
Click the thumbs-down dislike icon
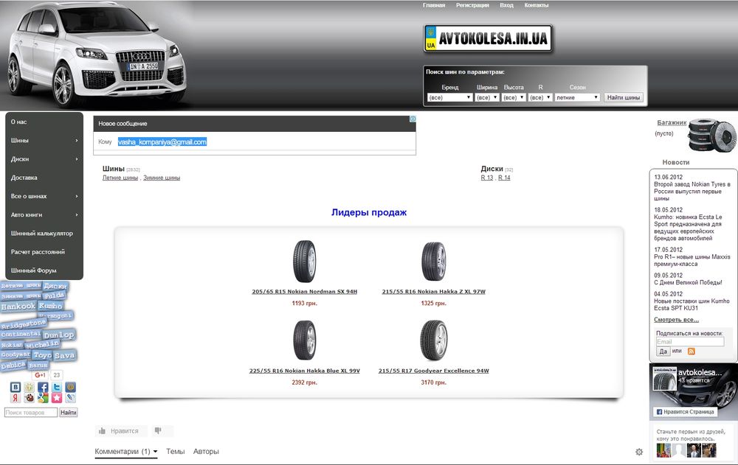[158, 430]
